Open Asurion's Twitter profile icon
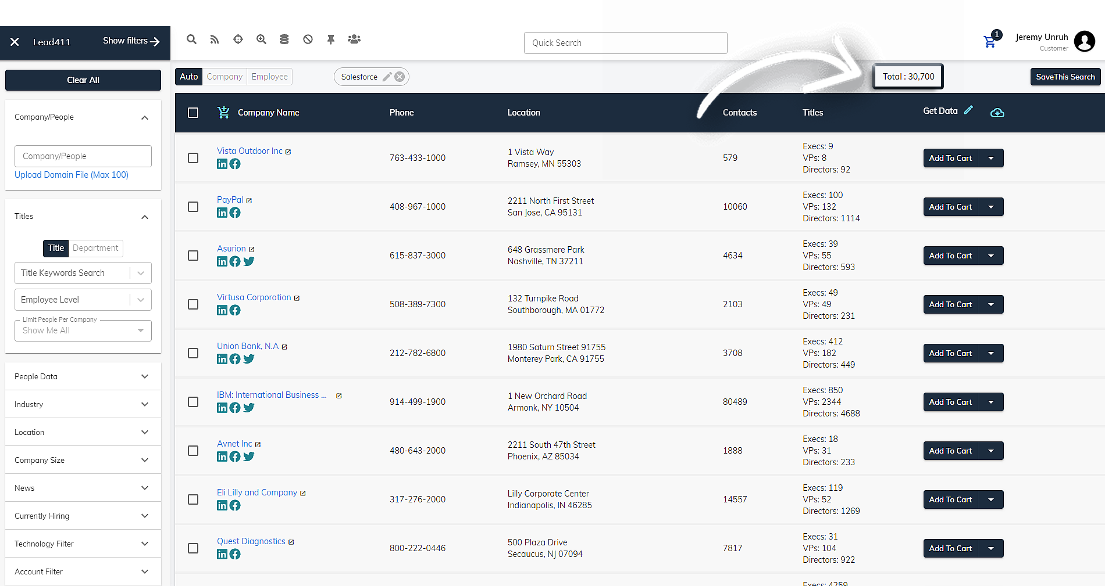 [x=249, y=261]
